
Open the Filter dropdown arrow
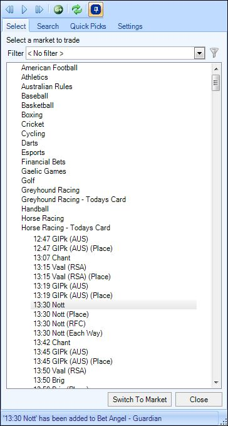pos(200,53)
